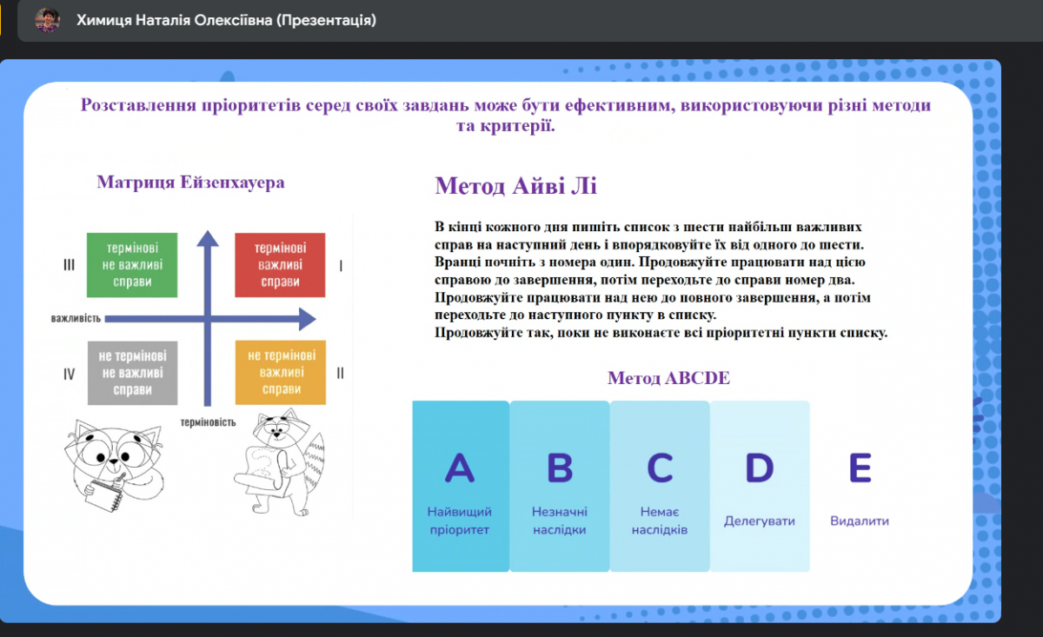Click quadrant numeral III label
1043x637 pixels.
[70, 266]
